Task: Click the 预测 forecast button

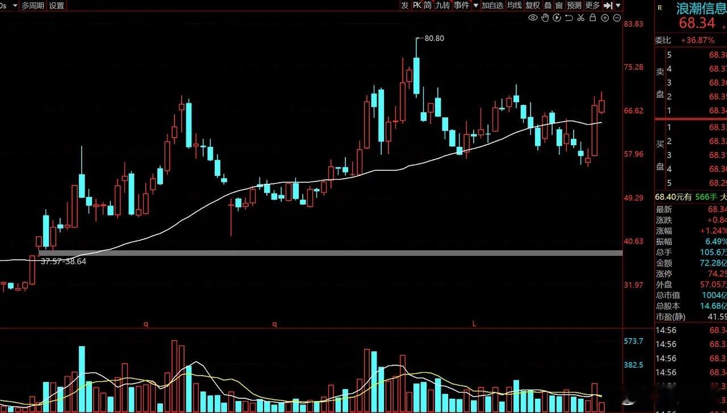Action: [574, 6]
